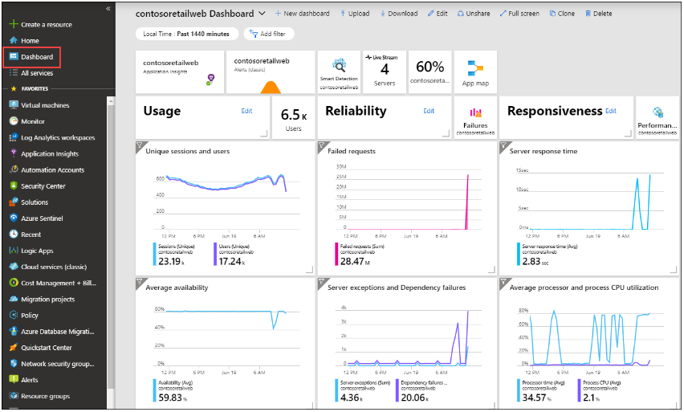Screen dimensions: 684x412
Task: Click Add filter pill
Action: click(269, 34)
